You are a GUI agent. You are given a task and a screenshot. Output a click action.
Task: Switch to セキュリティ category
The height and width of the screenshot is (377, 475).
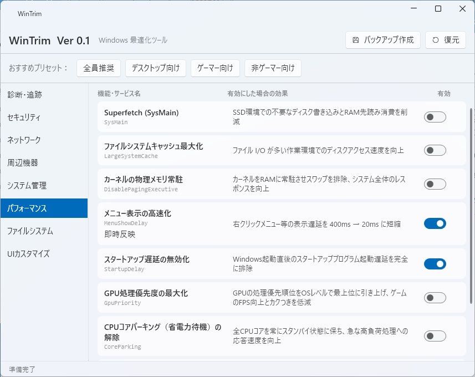tap(44, 118)
